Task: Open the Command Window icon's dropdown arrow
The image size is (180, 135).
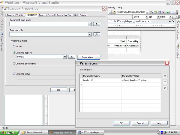Action: pyautogui.click(x=175, y=12)
